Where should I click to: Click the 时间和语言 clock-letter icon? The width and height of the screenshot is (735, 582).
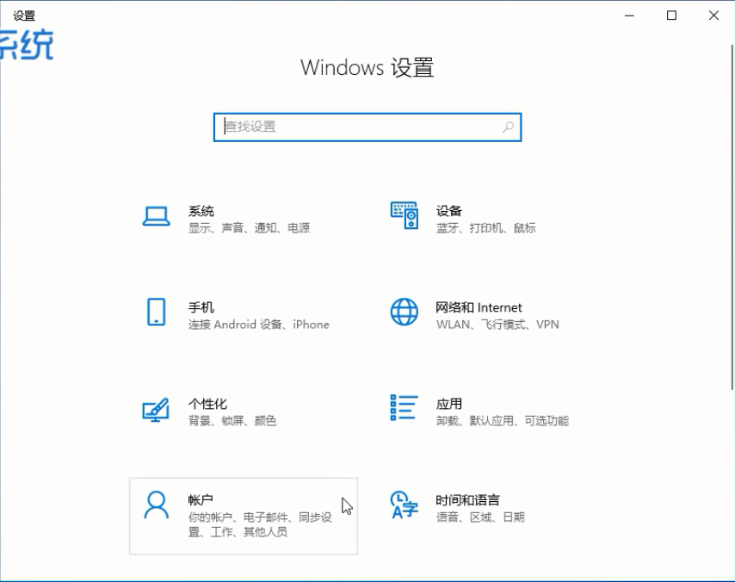[404, 505]
